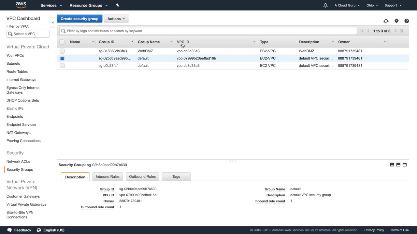Open the notifications bell
This screenshot has width=417, height=234.
(325, 5)
